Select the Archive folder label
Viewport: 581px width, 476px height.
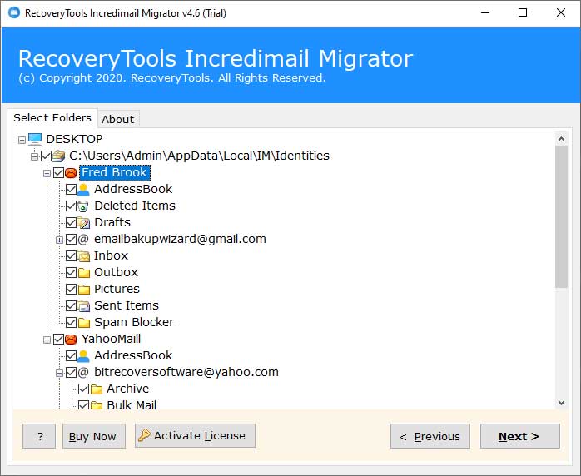tap(128, 389)
